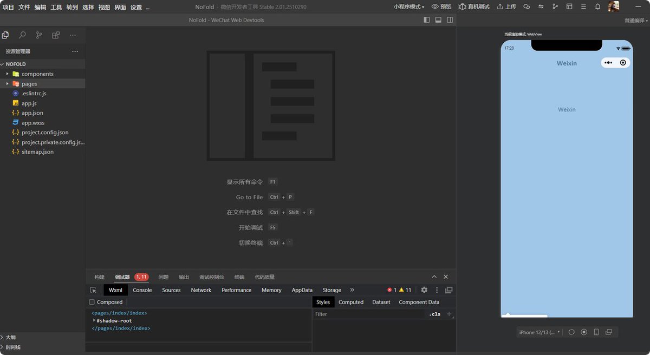
Task: Open the source control sidebar icon
Action: [x=39, y=35]
